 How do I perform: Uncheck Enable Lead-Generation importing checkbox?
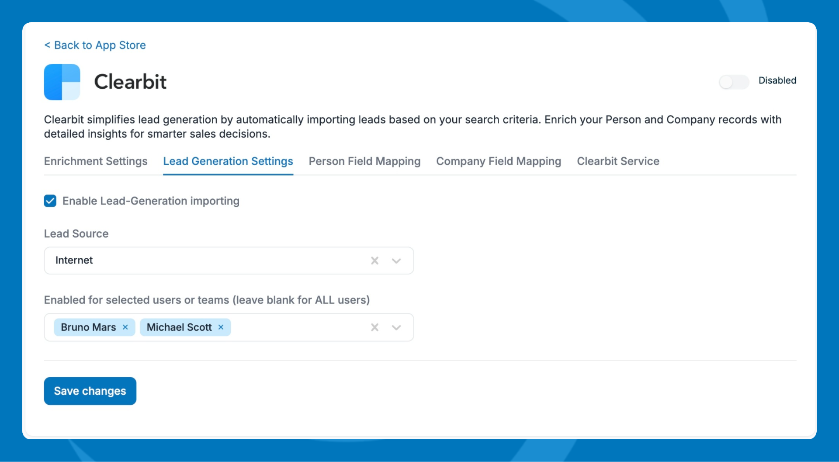[x=50, y=201]
